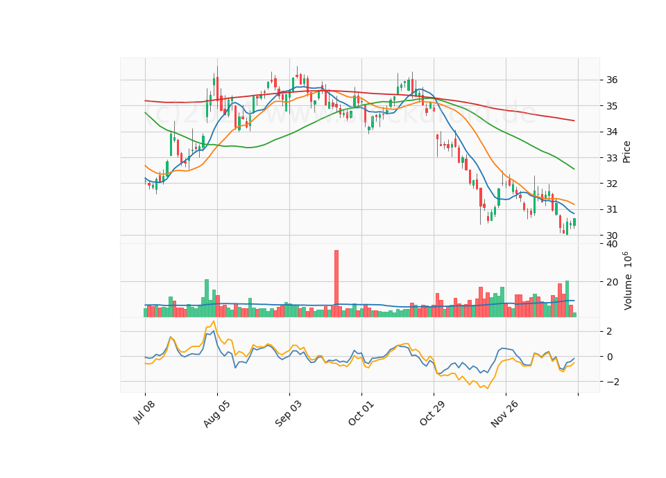Click the 'Oct 01' date label

point(361,413)
